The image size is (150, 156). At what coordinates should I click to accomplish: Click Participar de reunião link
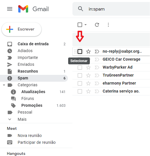point(37,142)
